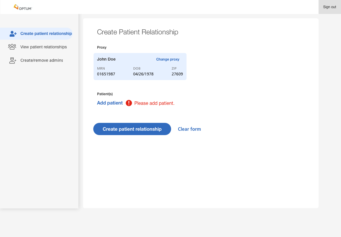Open View patient relationships text in sidebar
Viewport: 341px width, 237px height.
43,47
